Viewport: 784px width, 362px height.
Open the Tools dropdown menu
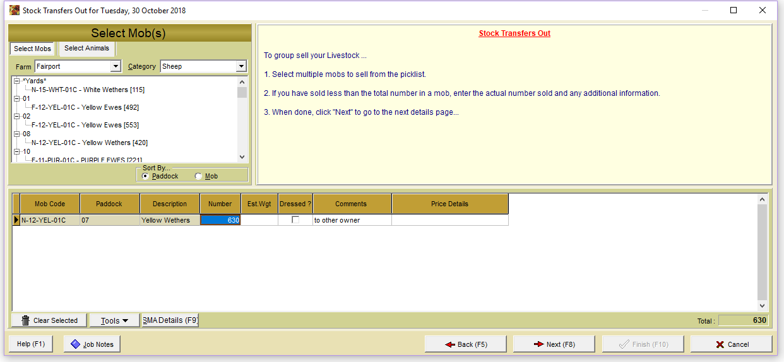tap(115, 320)
